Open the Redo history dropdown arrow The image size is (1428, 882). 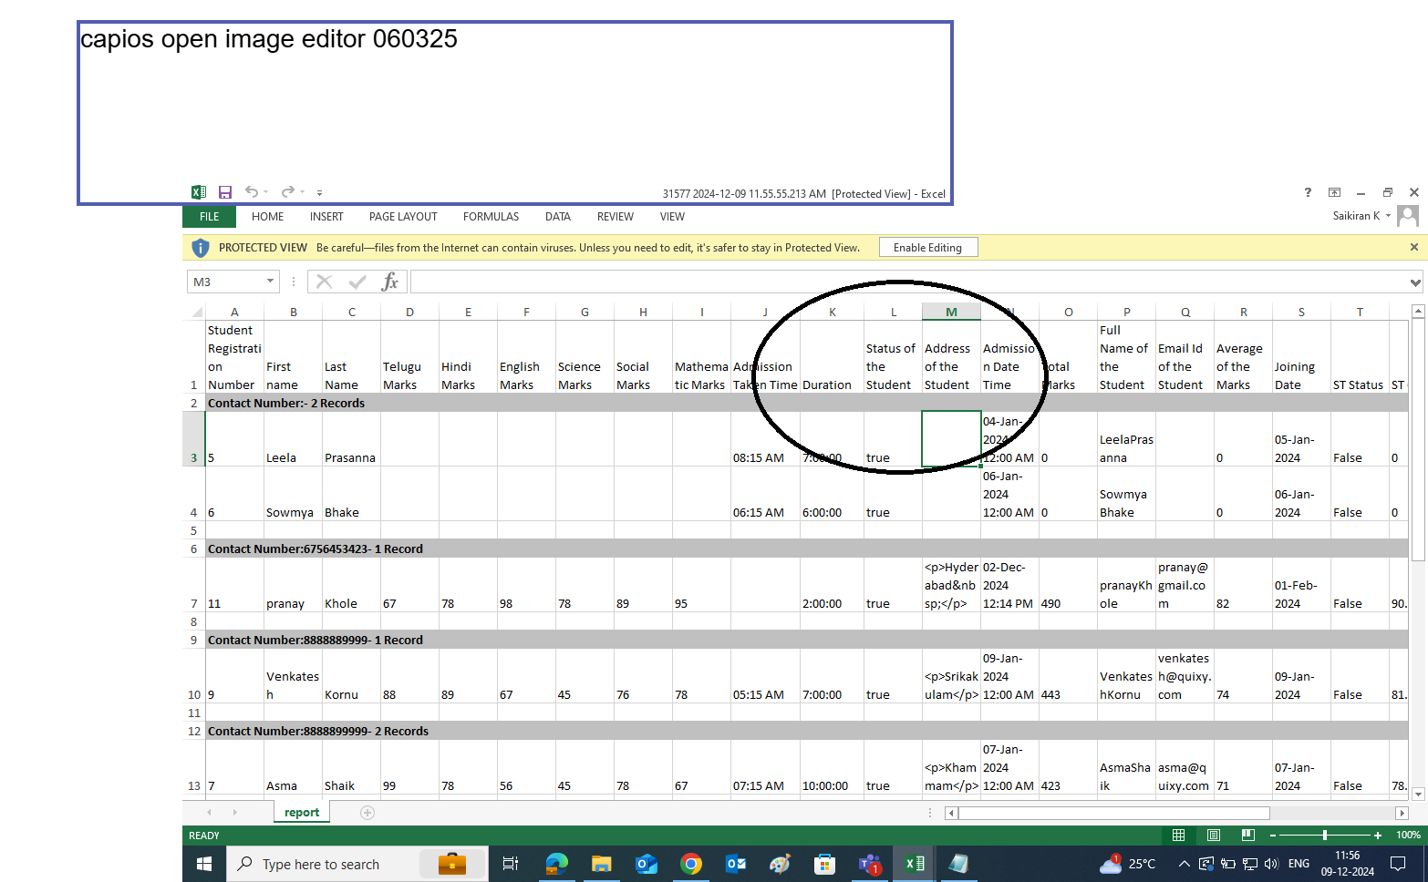[302, 192]
